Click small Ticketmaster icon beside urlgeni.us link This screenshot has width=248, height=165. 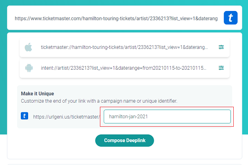point(24,116)
